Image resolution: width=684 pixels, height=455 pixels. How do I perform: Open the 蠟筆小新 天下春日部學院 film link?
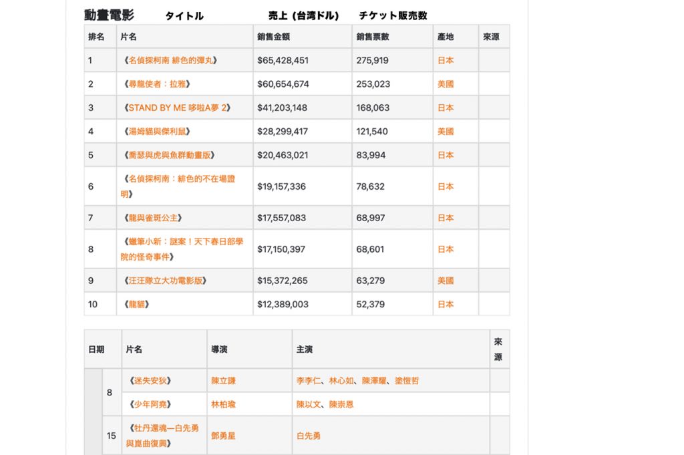182,249
